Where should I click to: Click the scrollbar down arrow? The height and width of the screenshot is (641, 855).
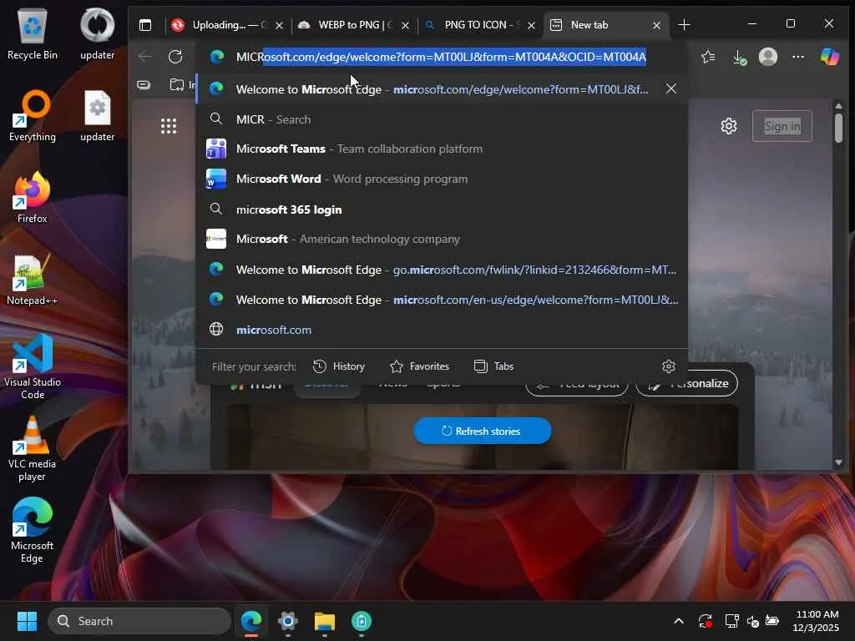(838, 462)
